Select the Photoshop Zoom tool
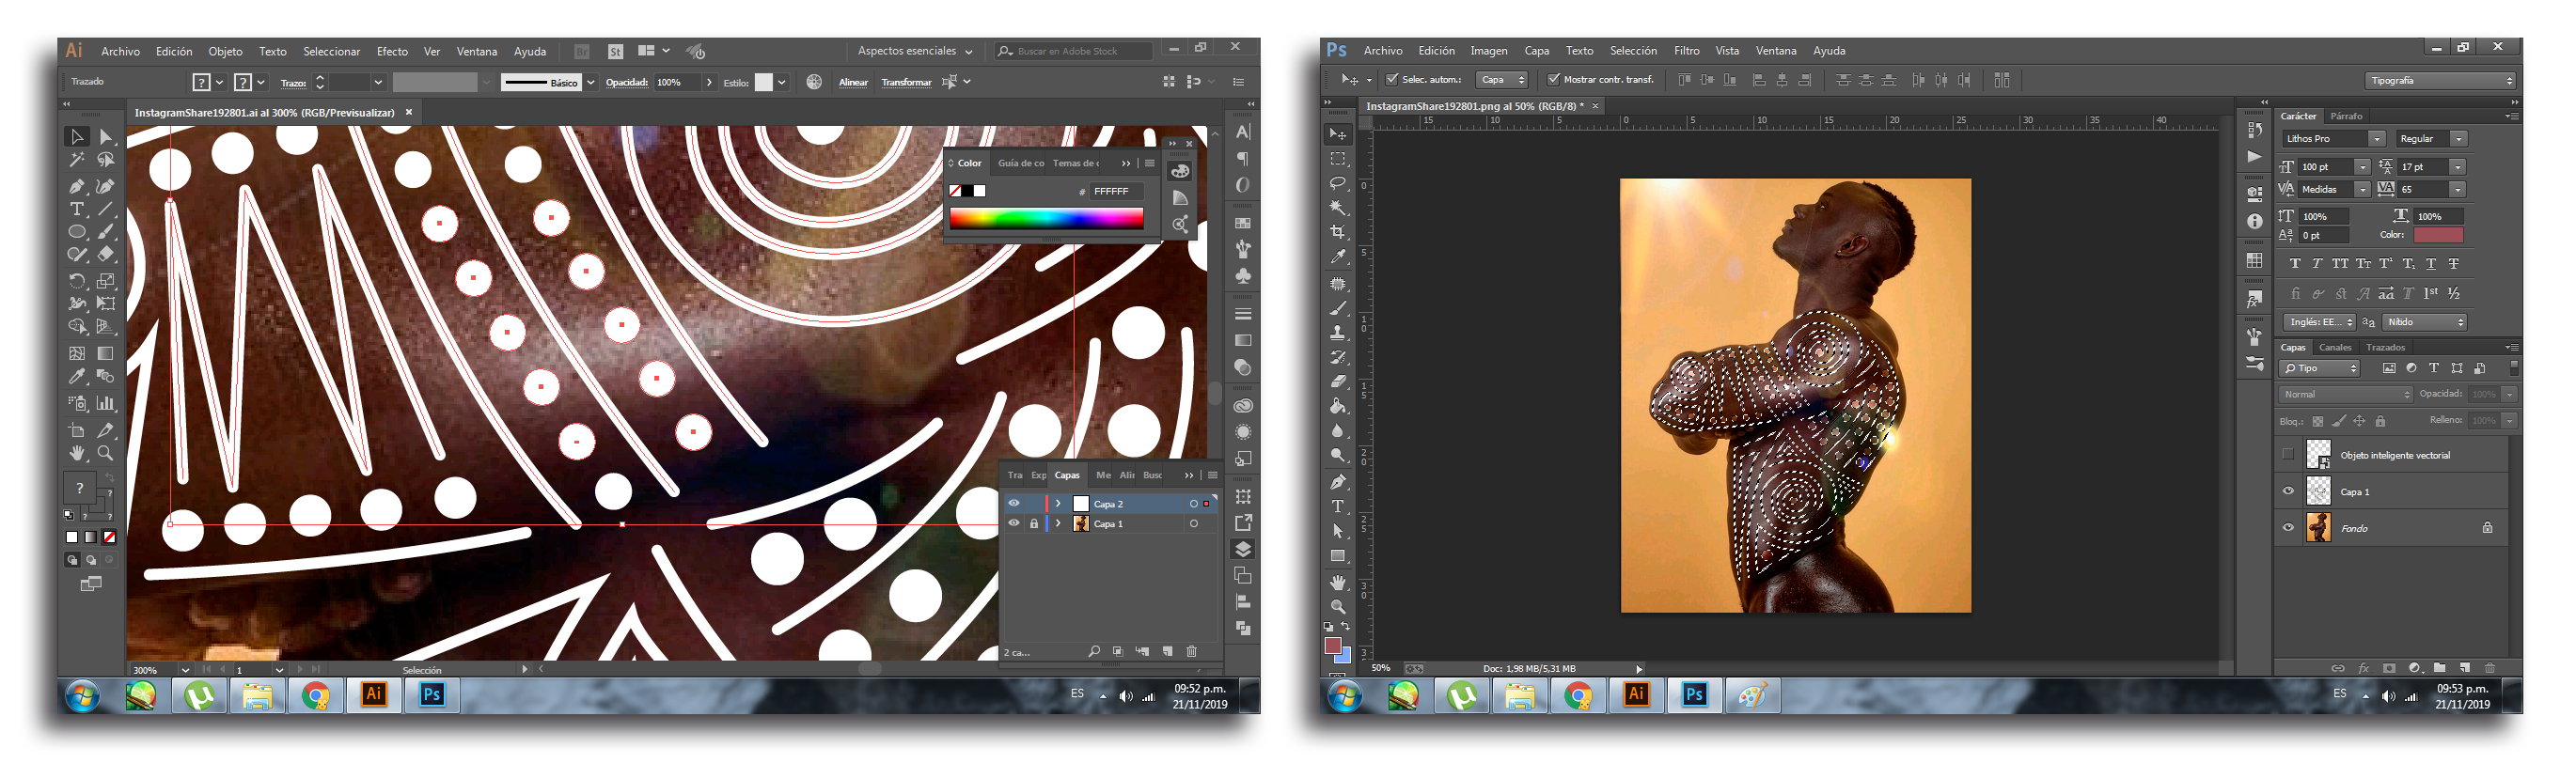Viewport: 2576px width, 763px height. (x=1338, y=606)
